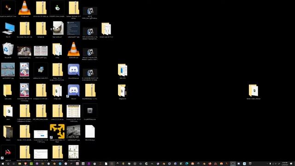The width and height of the screenshot is (295, 166).
Task: Select the green gear installer icon
Action: click(57, 8)
